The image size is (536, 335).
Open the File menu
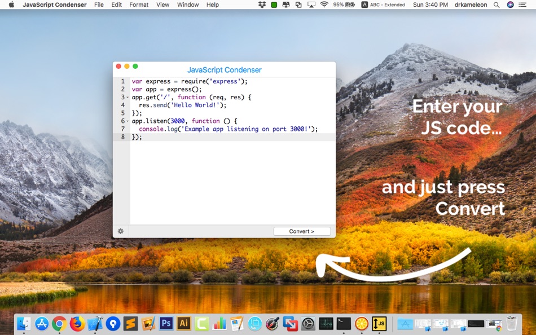99,5
